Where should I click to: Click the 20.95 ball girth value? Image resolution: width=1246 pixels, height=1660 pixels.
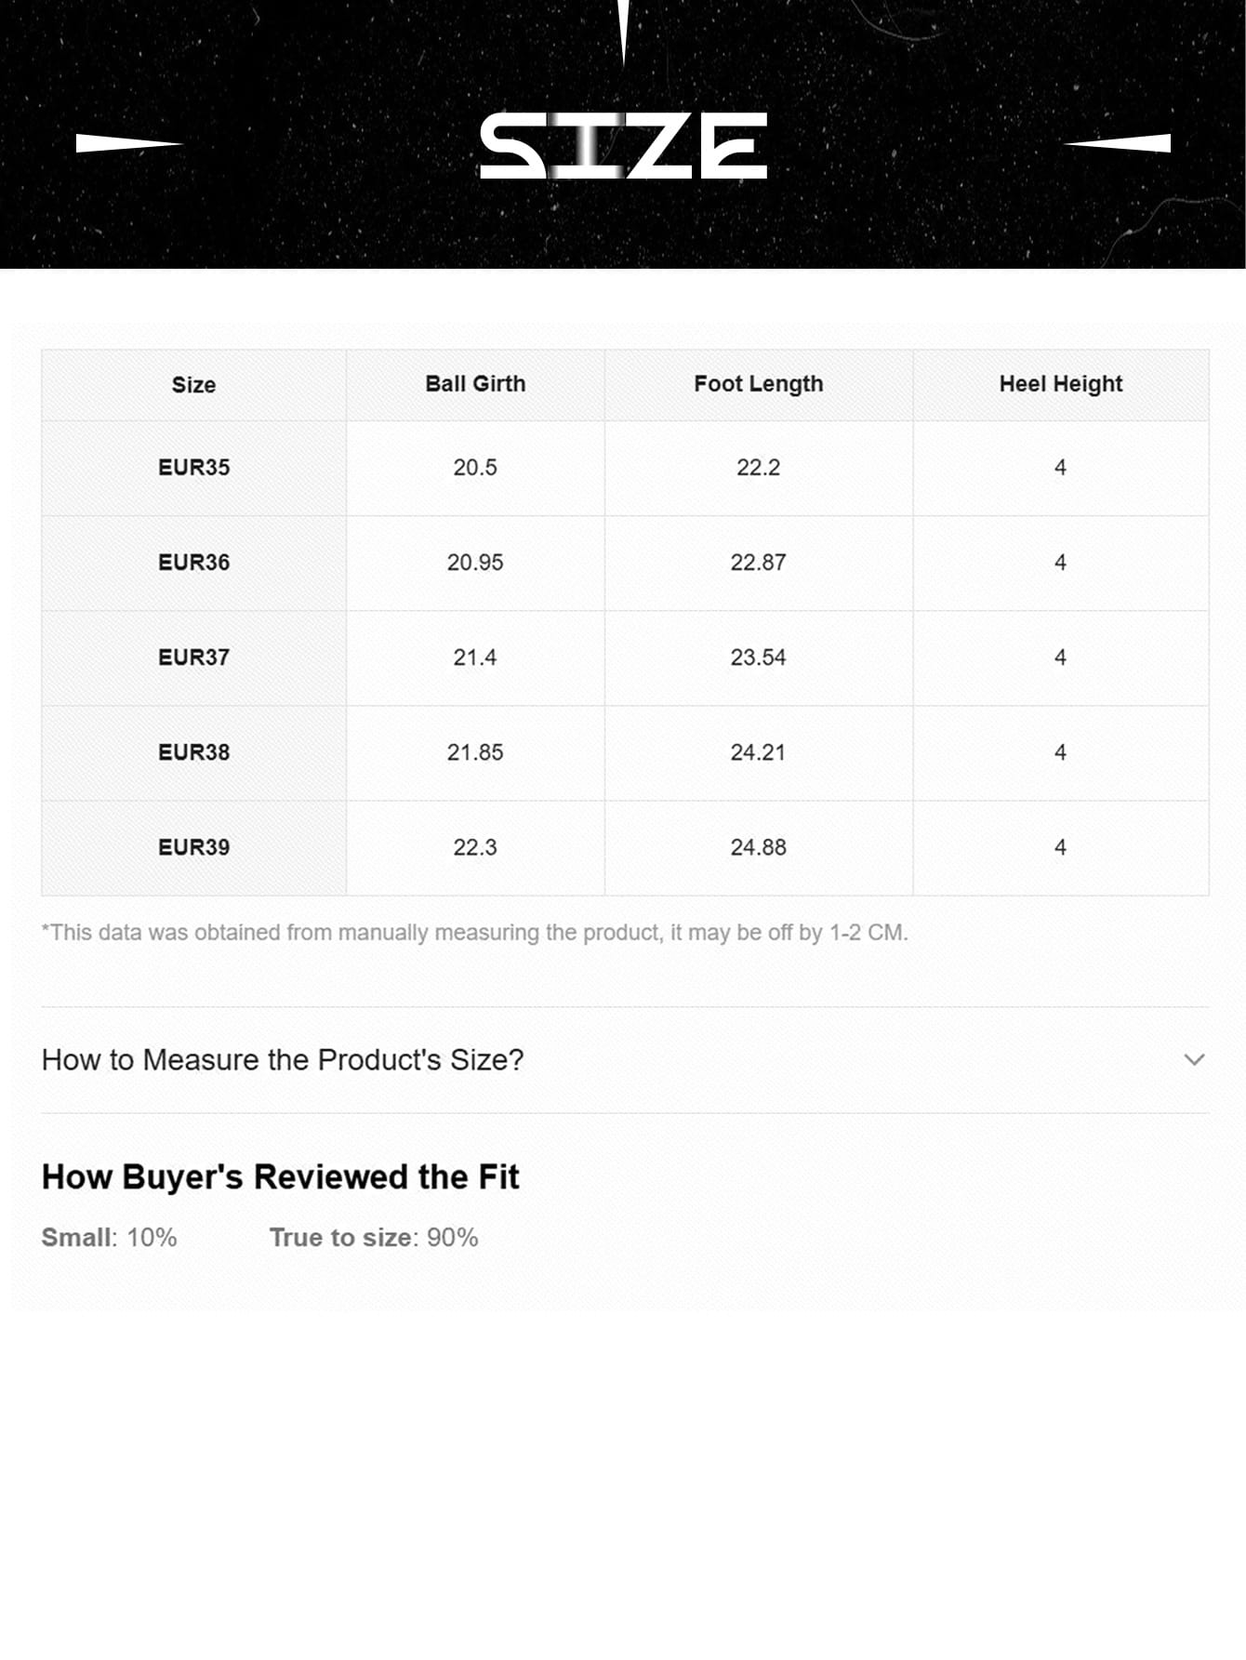475,563
